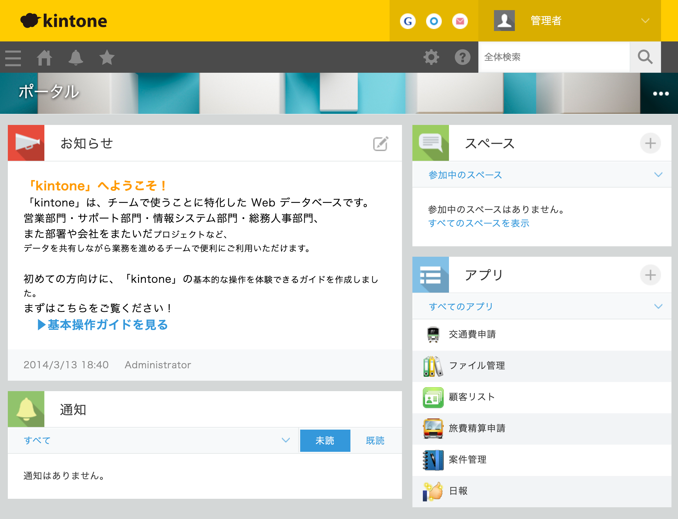678x519 pixels.
Task: Edit the お知らせ announcement
Action: 381,144
